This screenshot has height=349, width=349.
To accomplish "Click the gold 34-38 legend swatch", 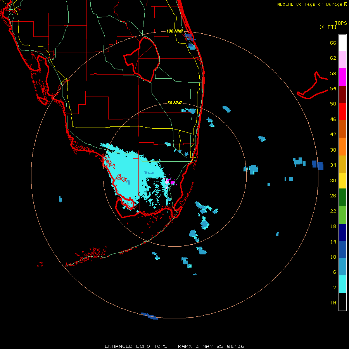I will pos(342,164).
